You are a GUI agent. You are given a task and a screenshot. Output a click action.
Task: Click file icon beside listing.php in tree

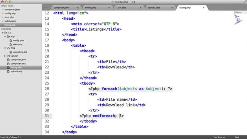tap(8, 68)
